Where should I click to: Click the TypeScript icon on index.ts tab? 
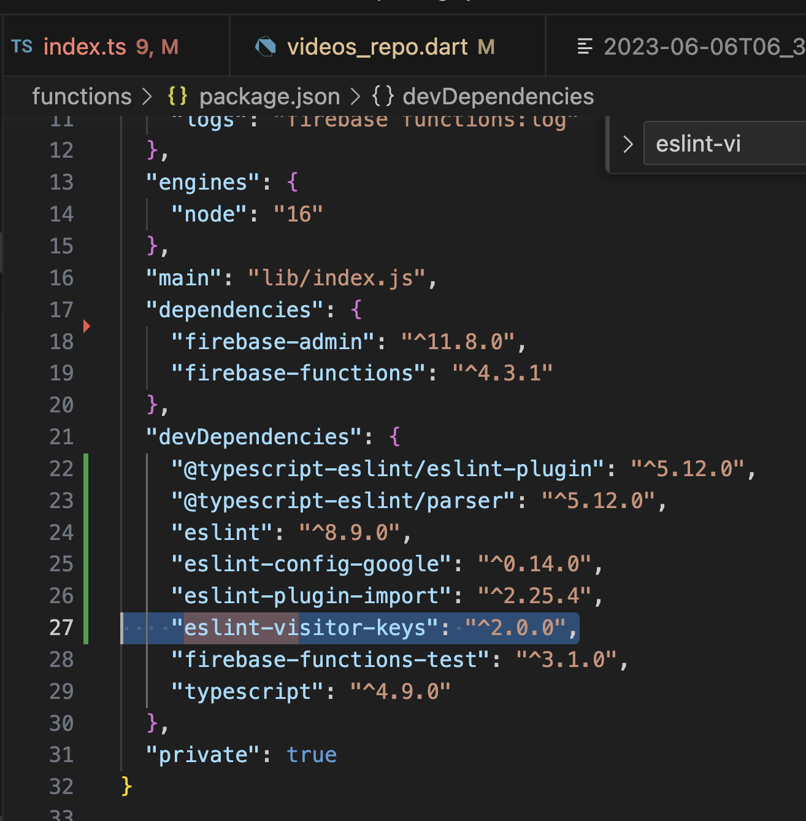coord(22,47)
